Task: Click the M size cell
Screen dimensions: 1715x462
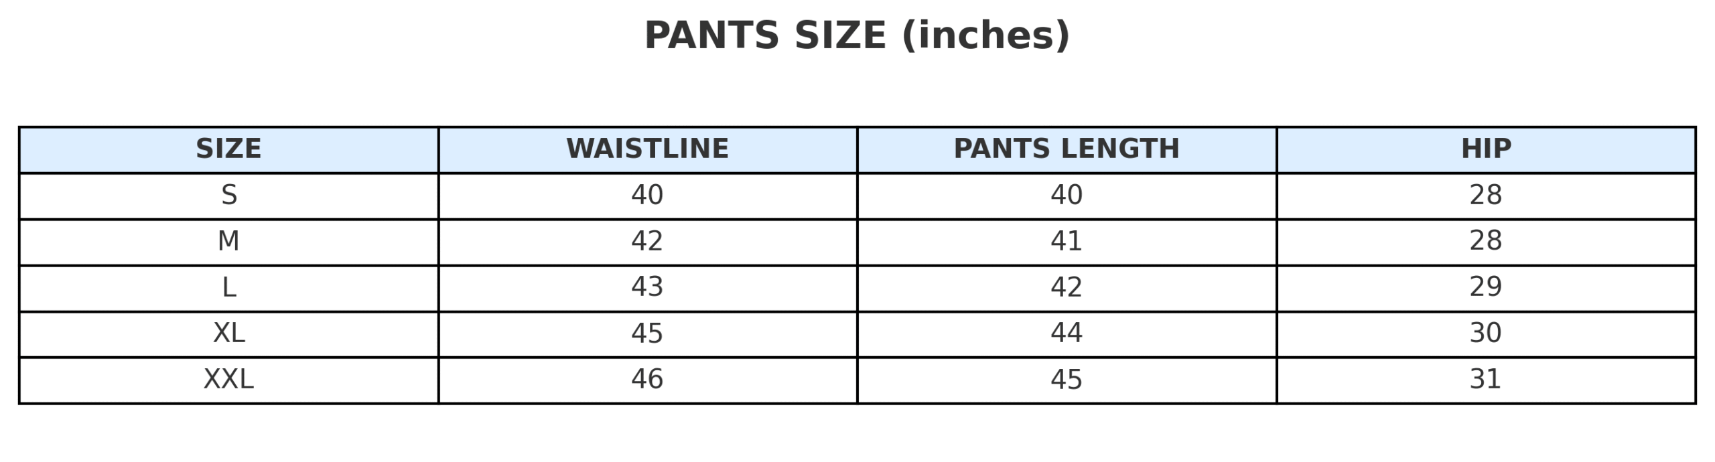Action: click(x=228, y=241)
